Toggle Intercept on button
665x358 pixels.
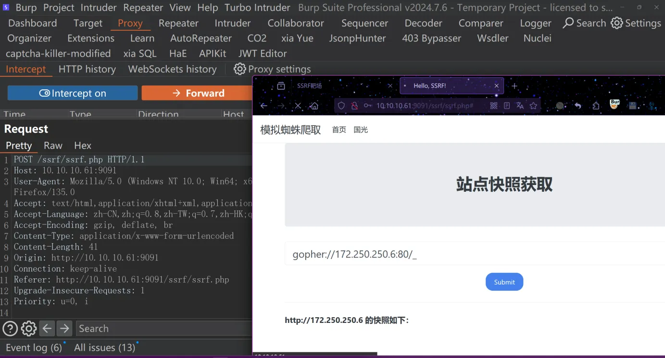[x=73, y=93]
